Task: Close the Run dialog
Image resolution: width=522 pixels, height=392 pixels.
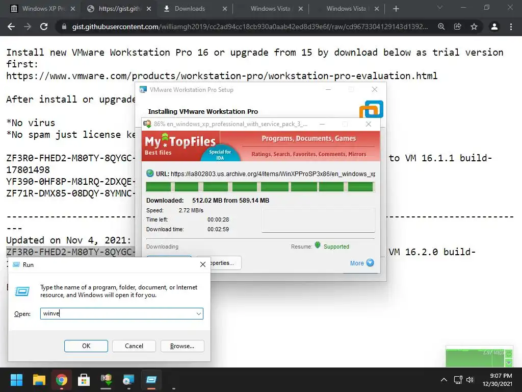Action: [203, 265]
